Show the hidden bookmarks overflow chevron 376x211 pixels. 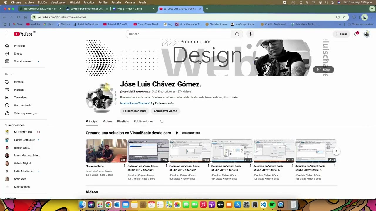340,25
